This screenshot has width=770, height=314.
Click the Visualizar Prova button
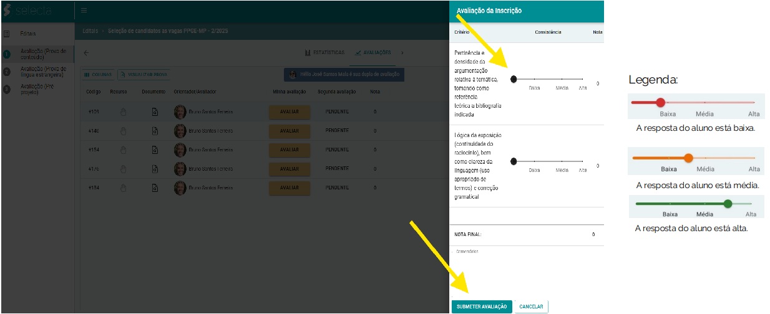(144, 75)
